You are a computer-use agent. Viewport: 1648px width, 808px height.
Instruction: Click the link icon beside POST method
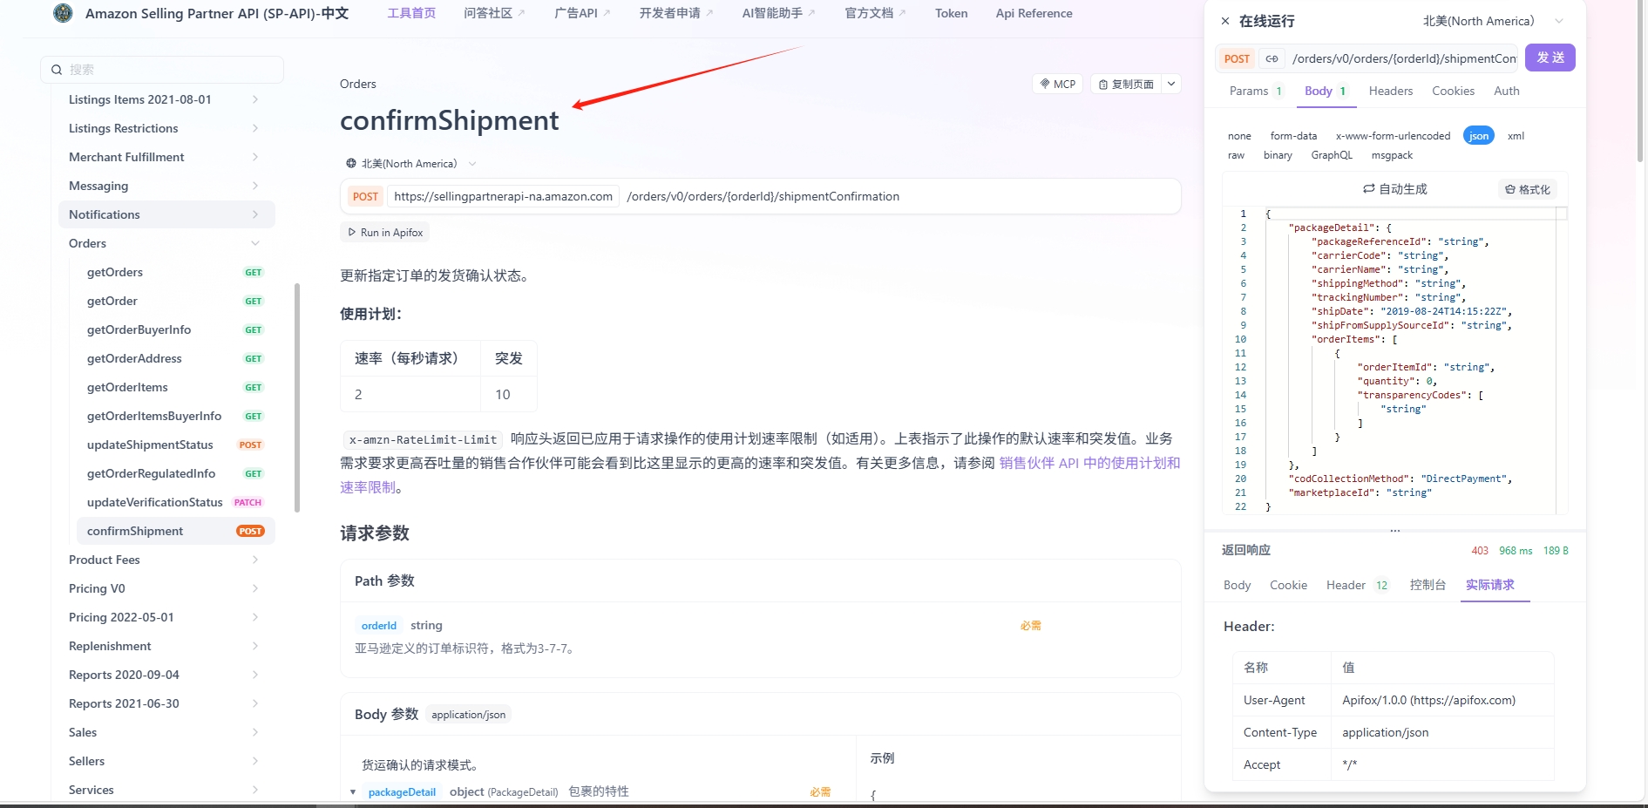[x=1272, y=58]
